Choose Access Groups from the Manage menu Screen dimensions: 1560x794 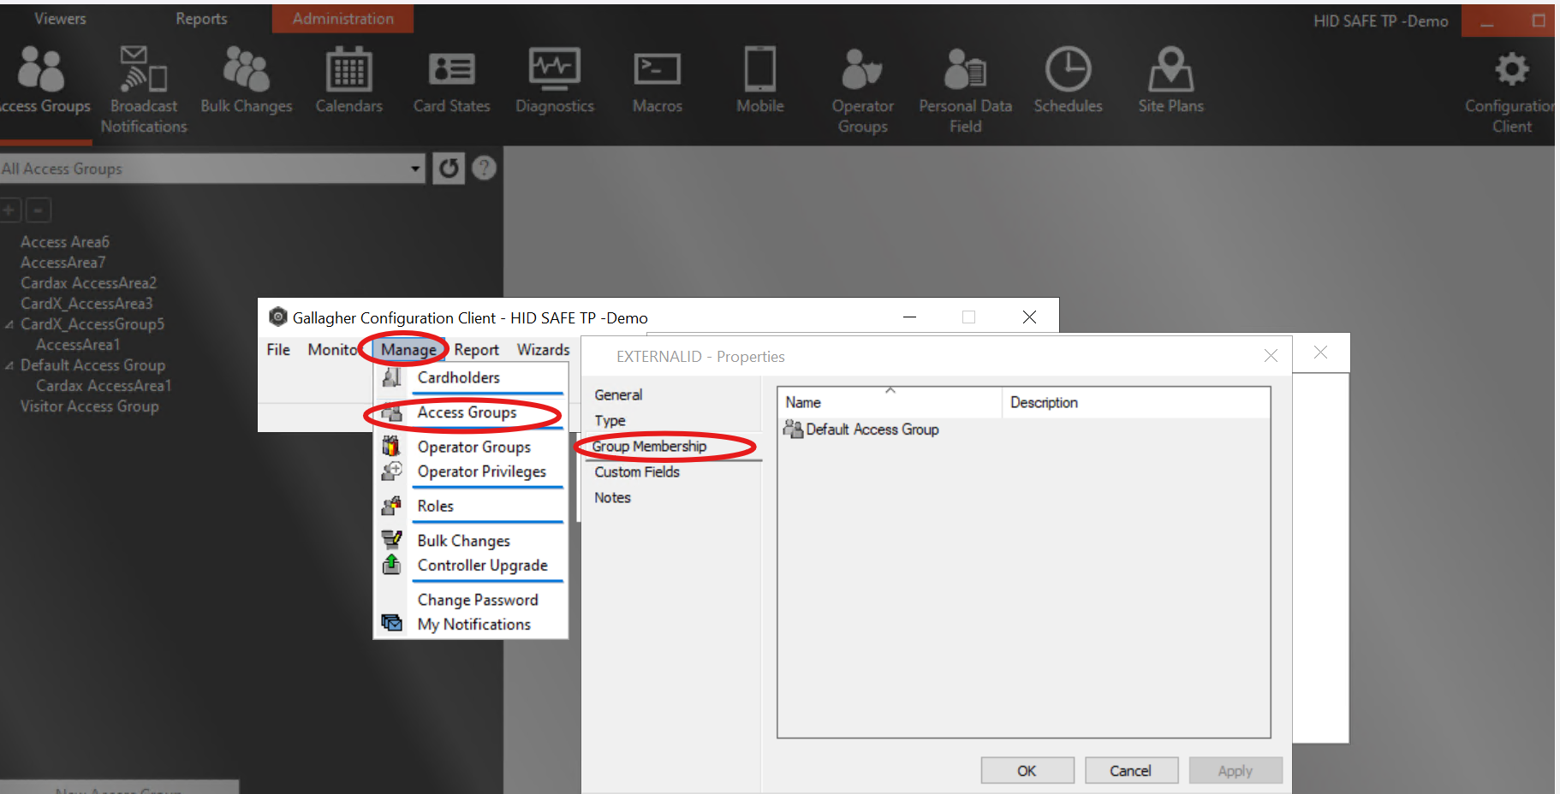[471, 412]
